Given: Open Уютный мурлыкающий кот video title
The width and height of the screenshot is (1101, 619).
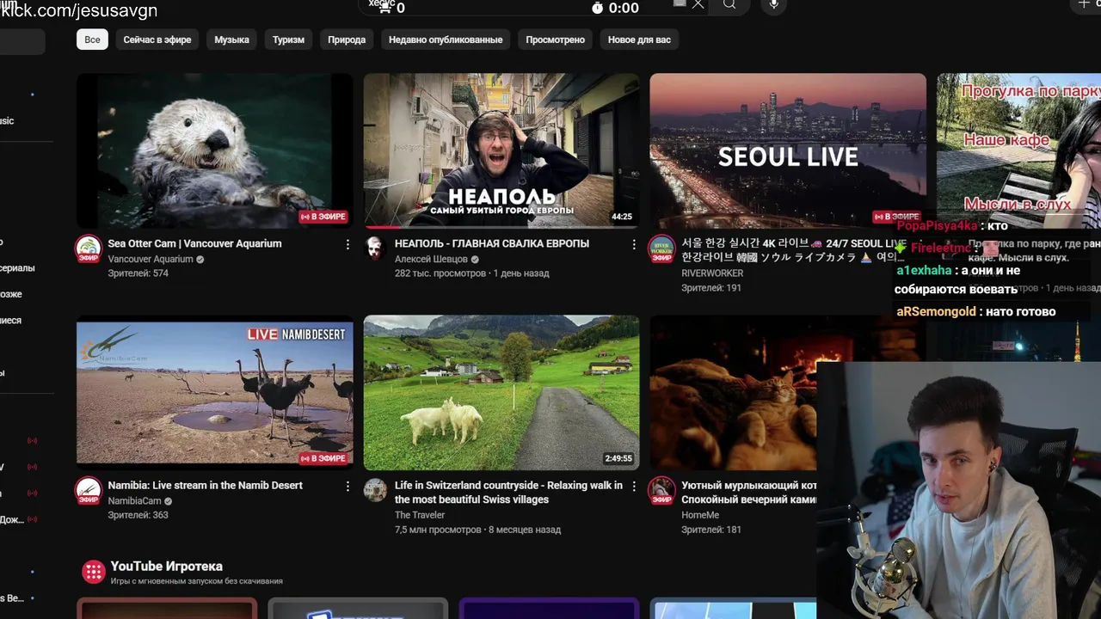Looking at the screenshot, I should click(x=748, y=492).
